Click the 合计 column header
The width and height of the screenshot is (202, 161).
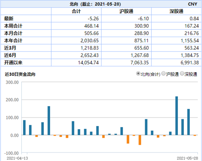[76, 12]
